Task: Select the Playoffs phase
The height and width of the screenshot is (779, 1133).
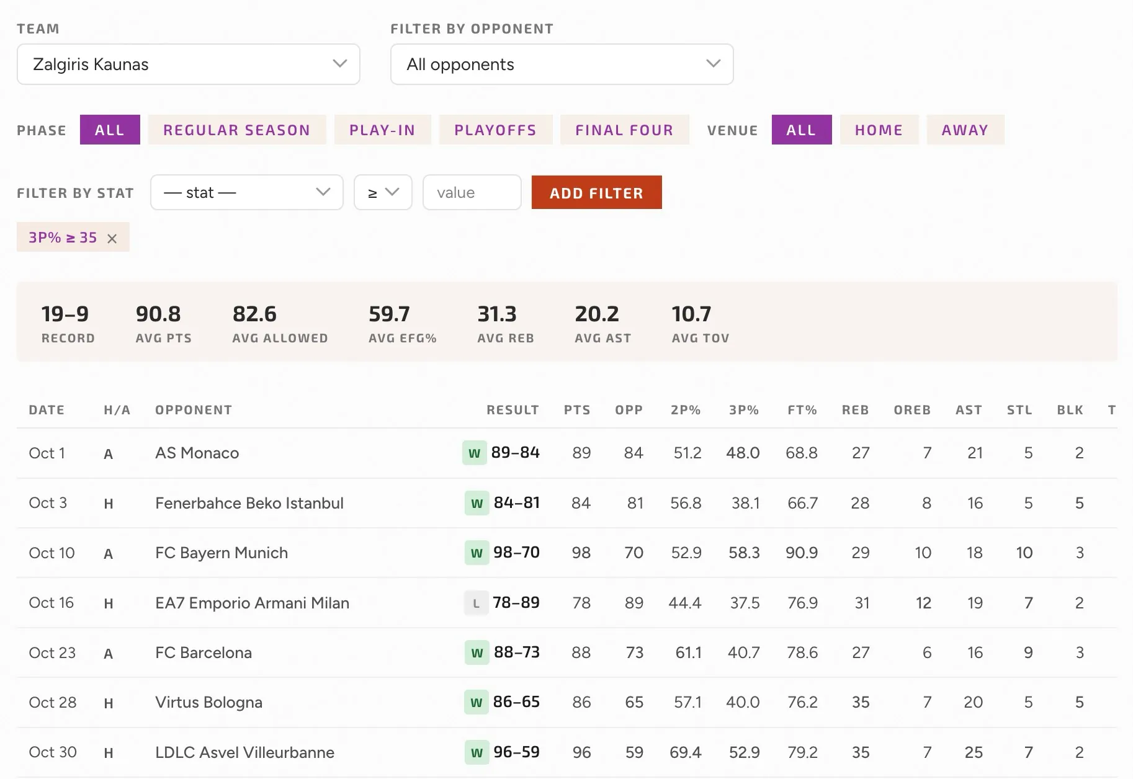Action: point(495,130)
